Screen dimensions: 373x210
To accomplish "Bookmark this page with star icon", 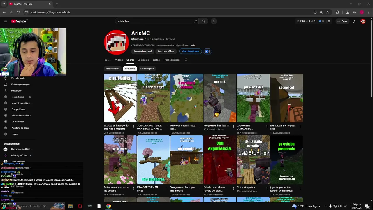I will click(328, 12).
